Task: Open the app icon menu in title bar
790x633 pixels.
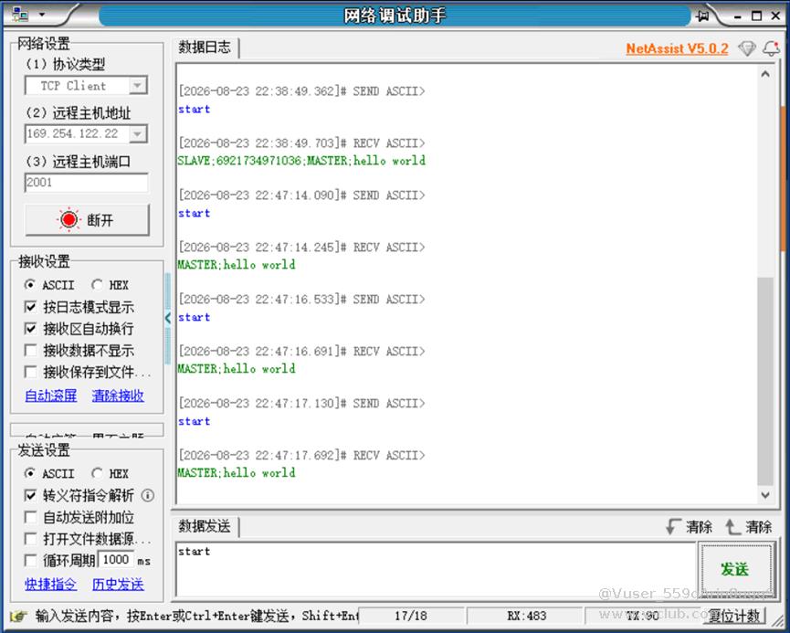Action: tap(20, 15)
